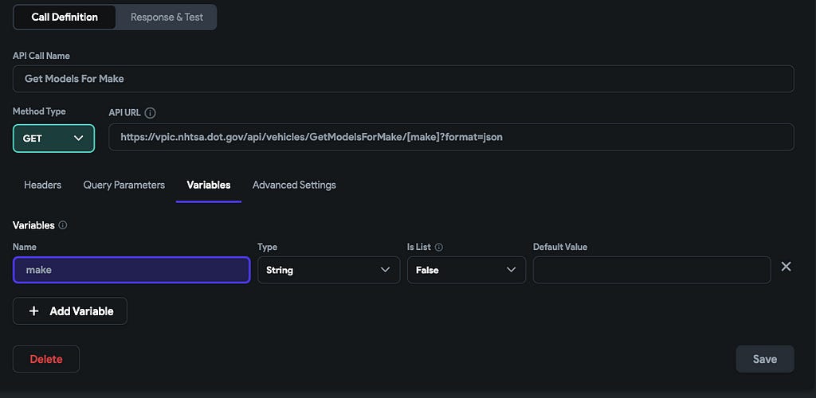Expand the String type dropdown
Viewport: 816px width, 398px height.
click(x=328, y=270)
